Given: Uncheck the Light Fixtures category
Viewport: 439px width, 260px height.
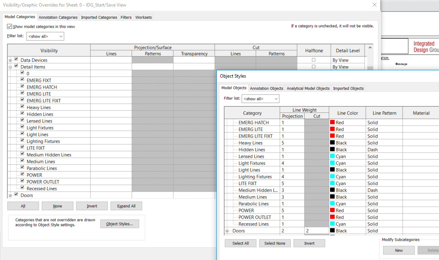Looking at the screenshot, I should (x=22, y=128).
